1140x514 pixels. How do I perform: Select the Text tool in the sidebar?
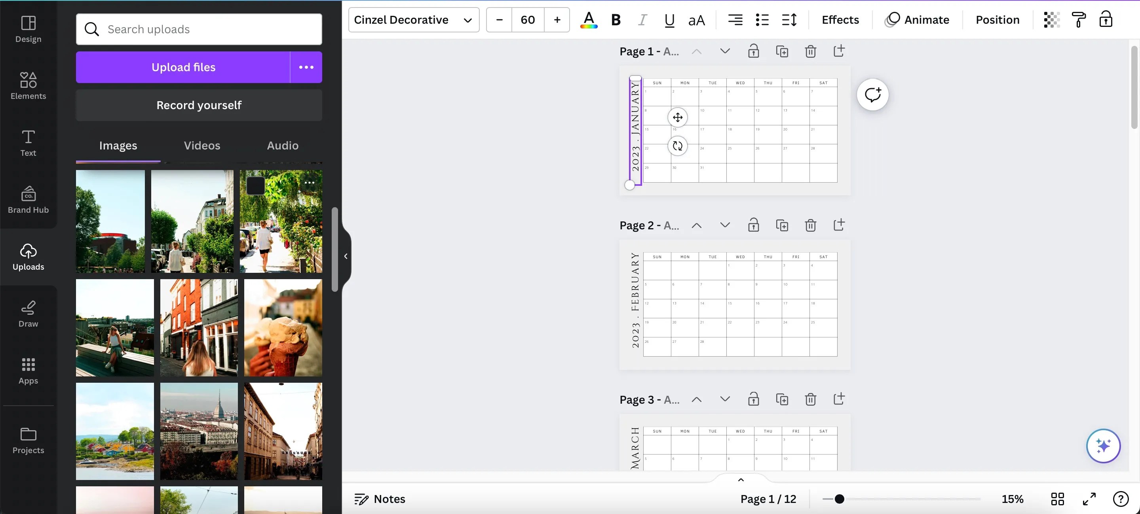click(28, 142)
